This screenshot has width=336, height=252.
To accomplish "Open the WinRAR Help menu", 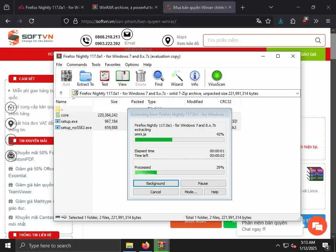I will pos(147,65).
